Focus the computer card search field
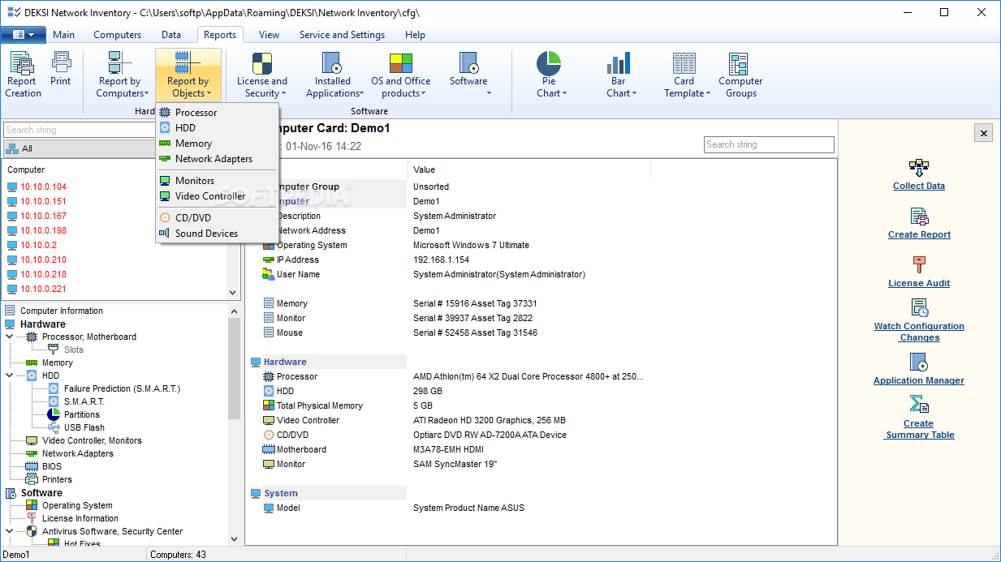 coord(769,144)
